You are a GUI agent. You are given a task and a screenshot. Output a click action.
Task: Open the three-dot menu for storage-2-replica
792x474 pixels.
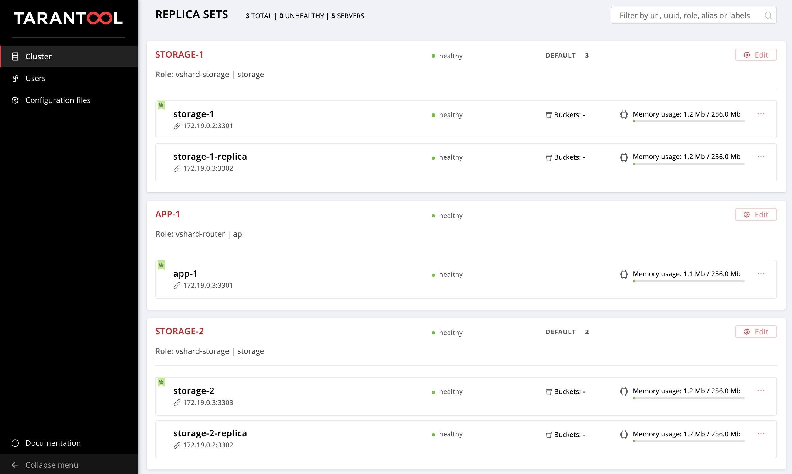761,433
